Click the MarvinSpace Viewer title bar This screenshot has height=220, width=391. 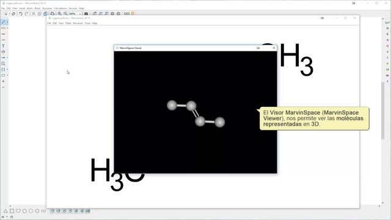pos(195,48)
